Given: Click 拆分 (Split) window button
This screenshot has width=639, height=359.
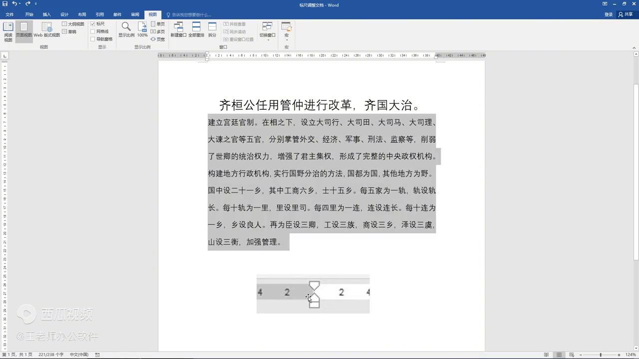Looking at the screenshot, I should point(212,30).
